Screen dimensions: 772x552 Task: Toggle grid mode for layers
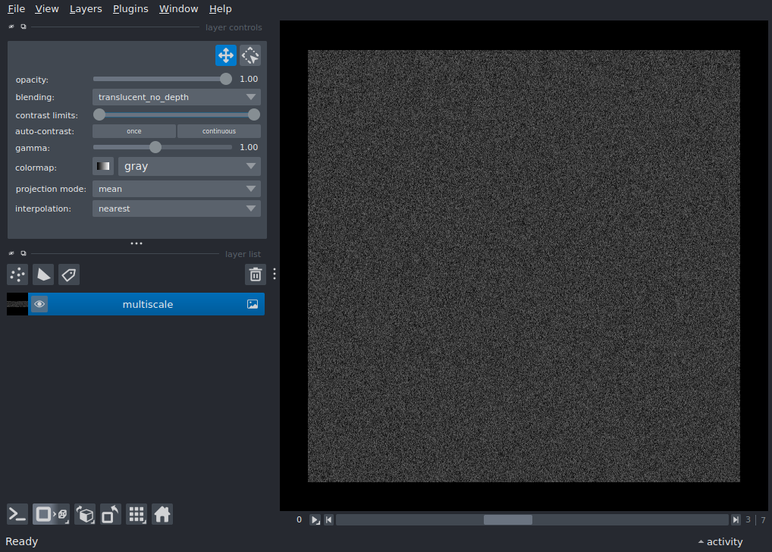(137, 514)
